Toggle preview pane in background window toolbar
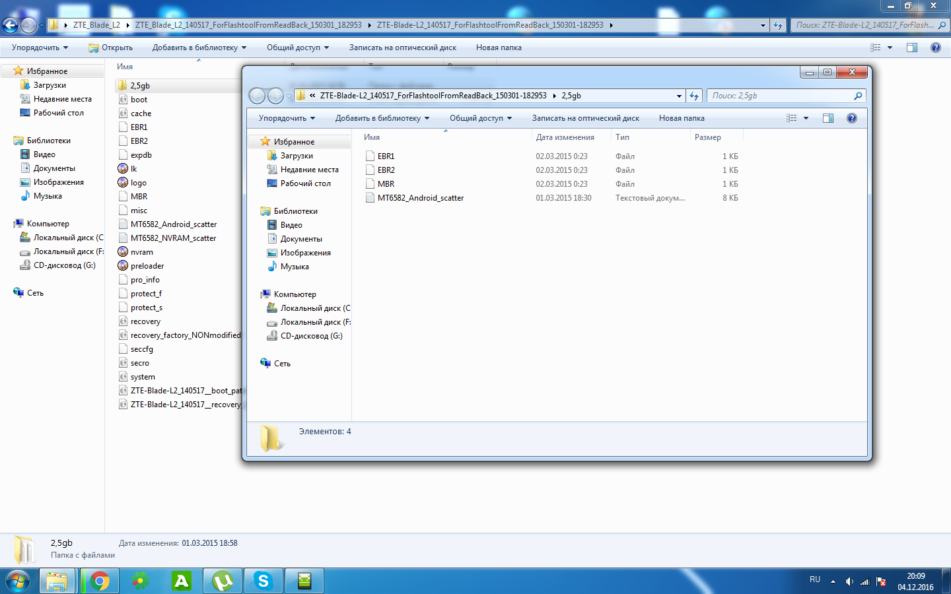 coord(912,48)
